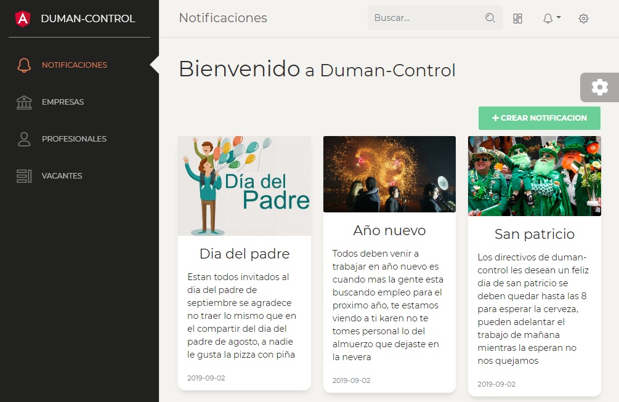Viewport: 619px width, 402px height.
Task: Click the Notificaciones title in top bar
Action: [x=223, y=18]
